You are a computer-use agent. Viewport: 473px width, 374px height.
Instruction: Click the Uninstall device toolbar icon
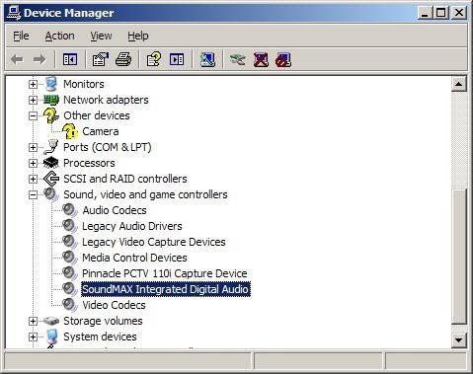point(261,59)
